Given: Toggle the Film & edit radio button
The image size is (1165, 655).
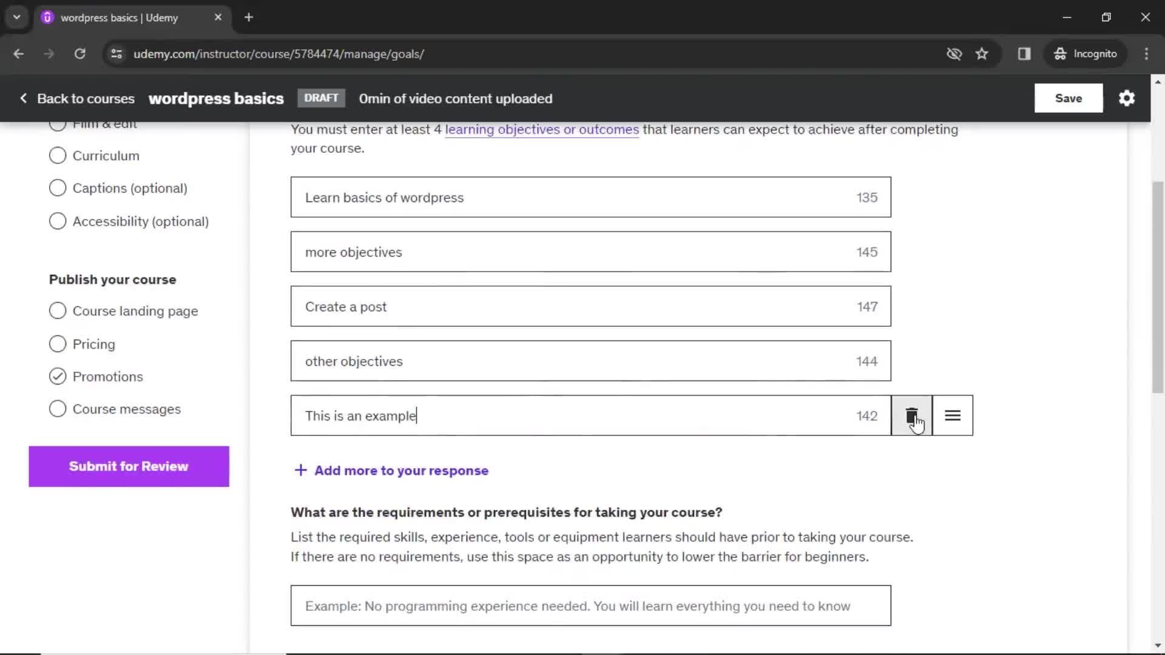Looking at the screenshot, I should (x=58, y=123).
